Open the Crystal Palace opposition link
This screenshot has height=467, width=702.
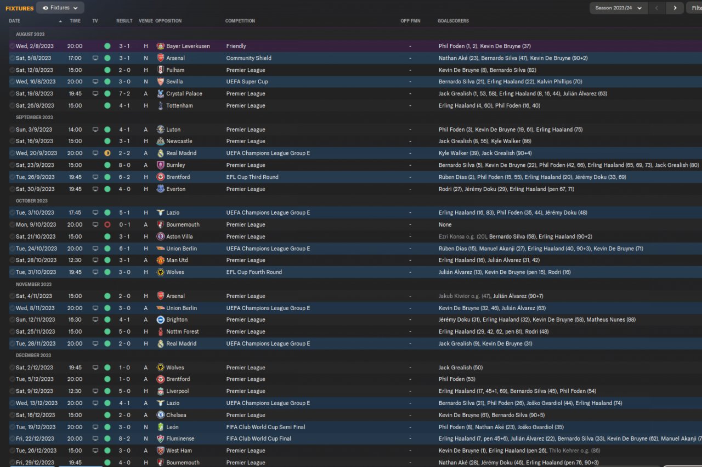[x=184, y=94]
